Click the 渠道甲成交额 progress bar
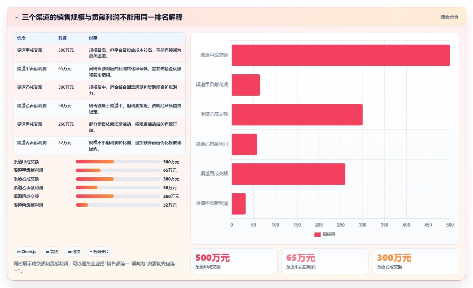Screen dimensions: 473x288 coord(118,162)
